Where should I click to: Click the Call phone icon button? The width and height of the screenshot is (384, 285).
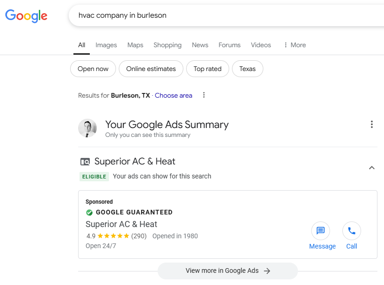352,231
